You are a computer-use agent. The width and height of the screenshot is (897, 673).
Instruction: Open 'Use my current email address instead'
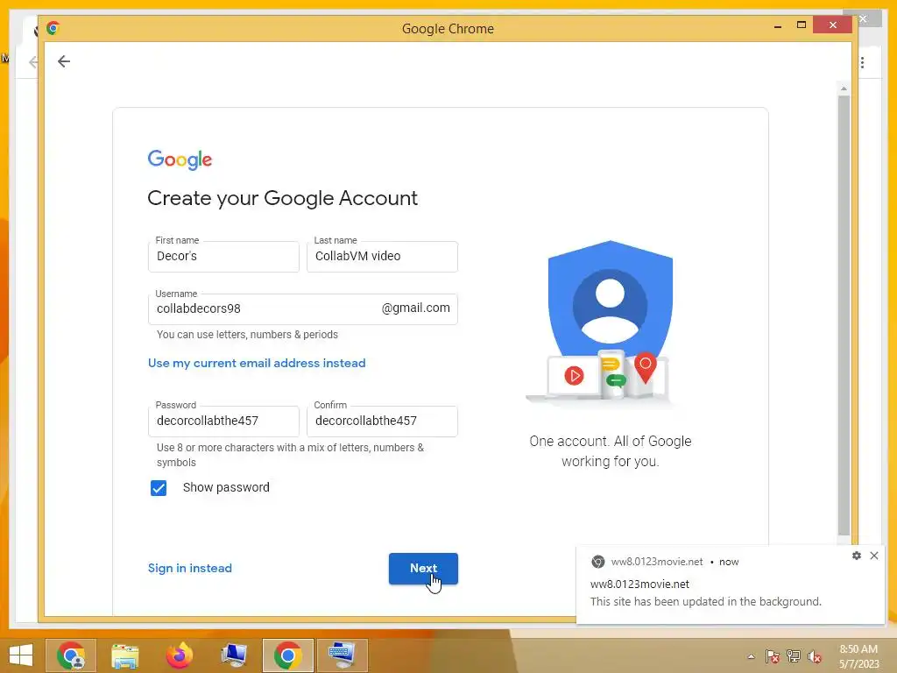pos(257,363)
